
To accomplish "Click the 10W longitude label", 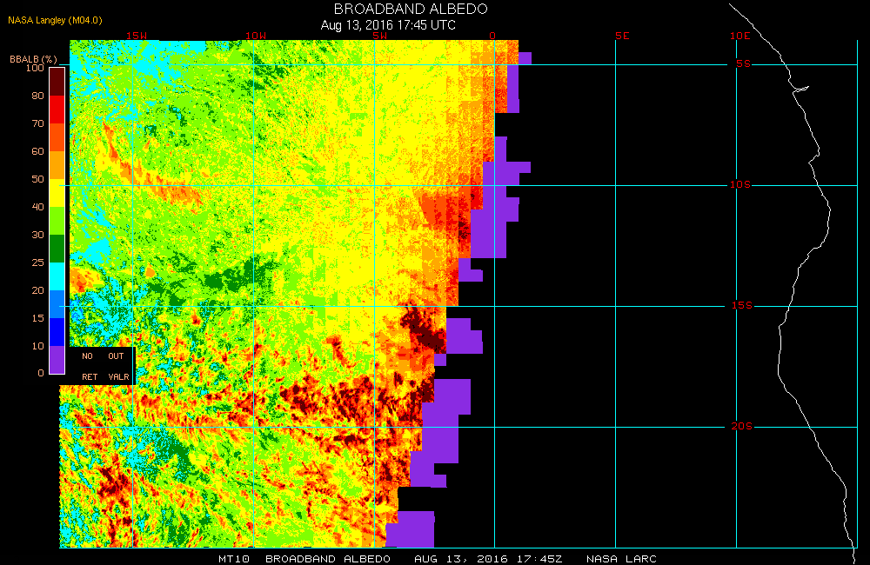I will tap(256, 36).
